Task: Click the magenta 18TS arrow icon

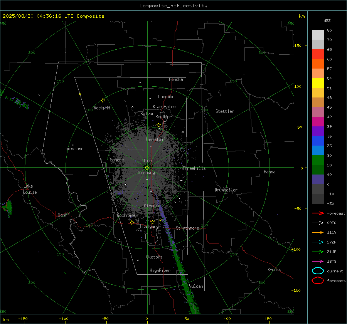Action: [x=318, y=262]
